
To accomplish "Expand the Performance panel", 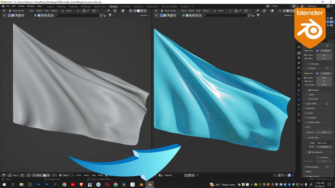I will click(x=312, y=167).
